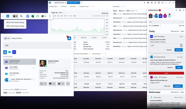This screenshot has height=109, width=186.
Task: Open the All filter dropdown in Notifications
Action: click(166, 22)
